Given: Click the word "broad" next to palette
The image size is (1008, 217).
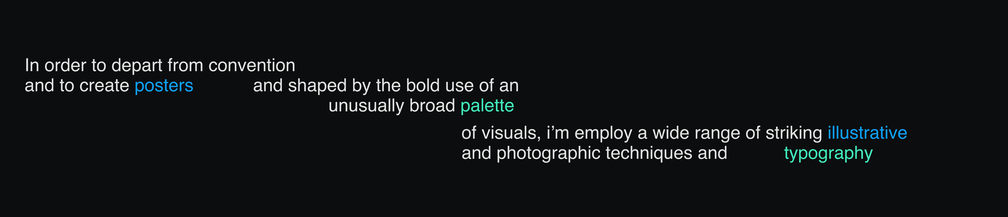Looking at the screenshot, I should pos(432,106).
